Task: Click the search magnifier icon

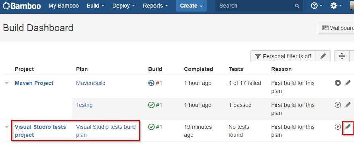Action: [x=297, y=6]
